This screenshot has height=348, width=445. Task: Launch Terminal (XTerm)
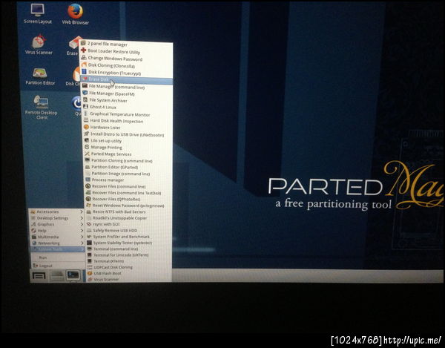(x=129, y=261)
